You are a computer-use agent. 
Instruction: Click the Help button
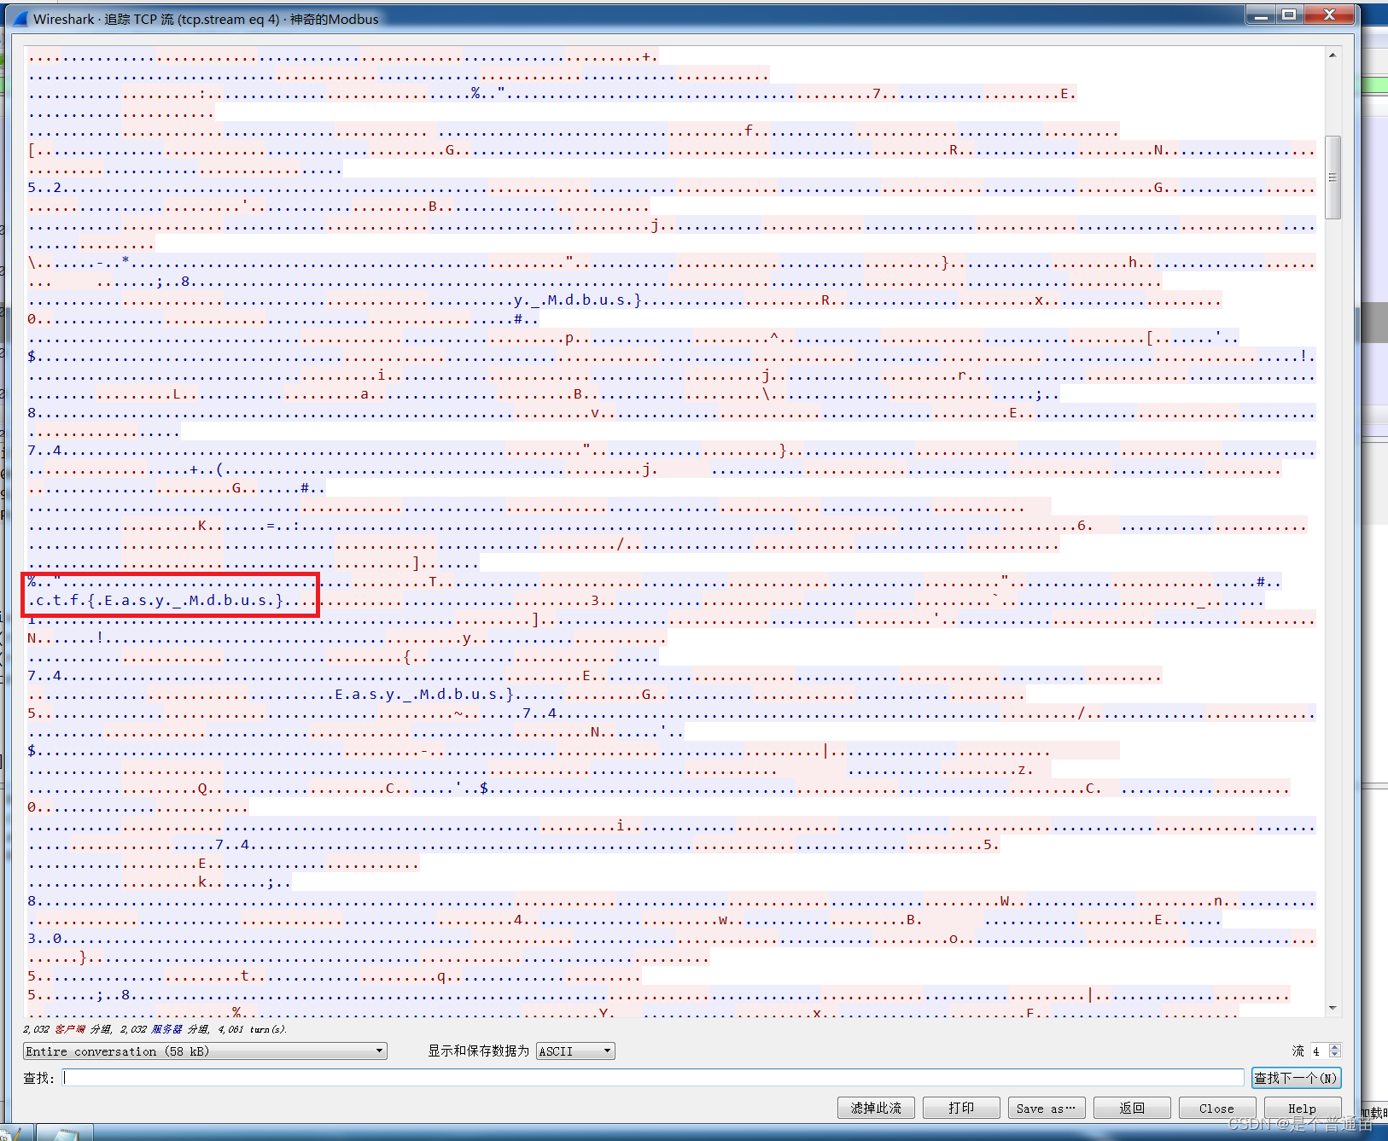click(1303, 1108)
